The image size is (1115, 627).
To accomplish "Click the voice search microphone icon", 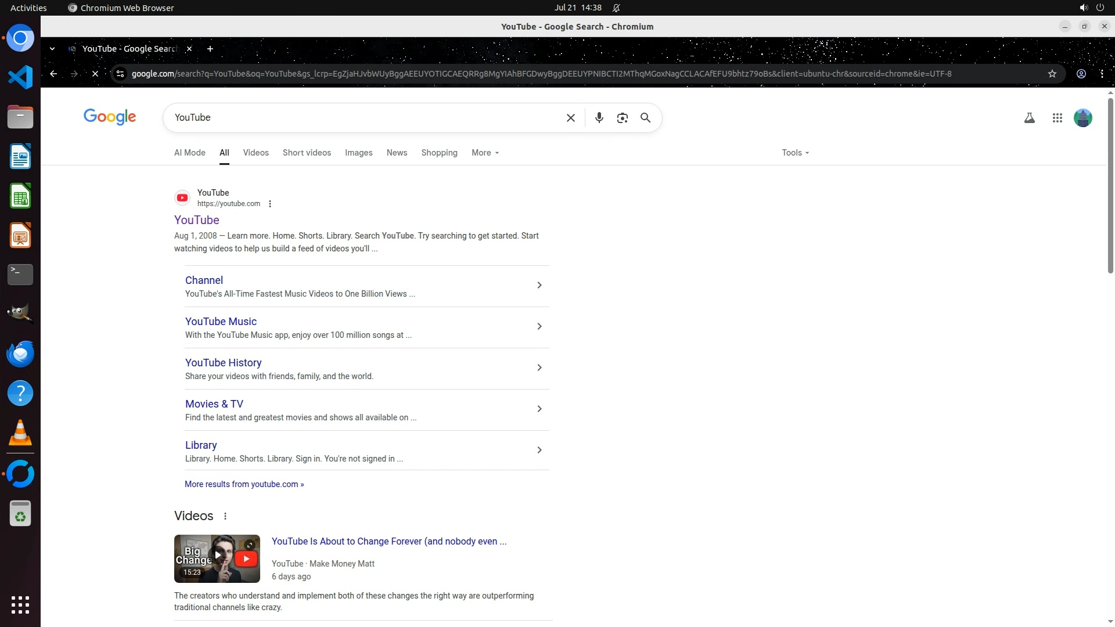I will point(599,118).
